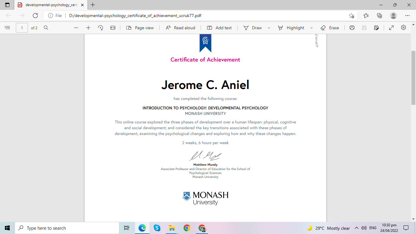The image size is (416, 234).
Task: Fit PDF to page width
Action: pos(113,28)
